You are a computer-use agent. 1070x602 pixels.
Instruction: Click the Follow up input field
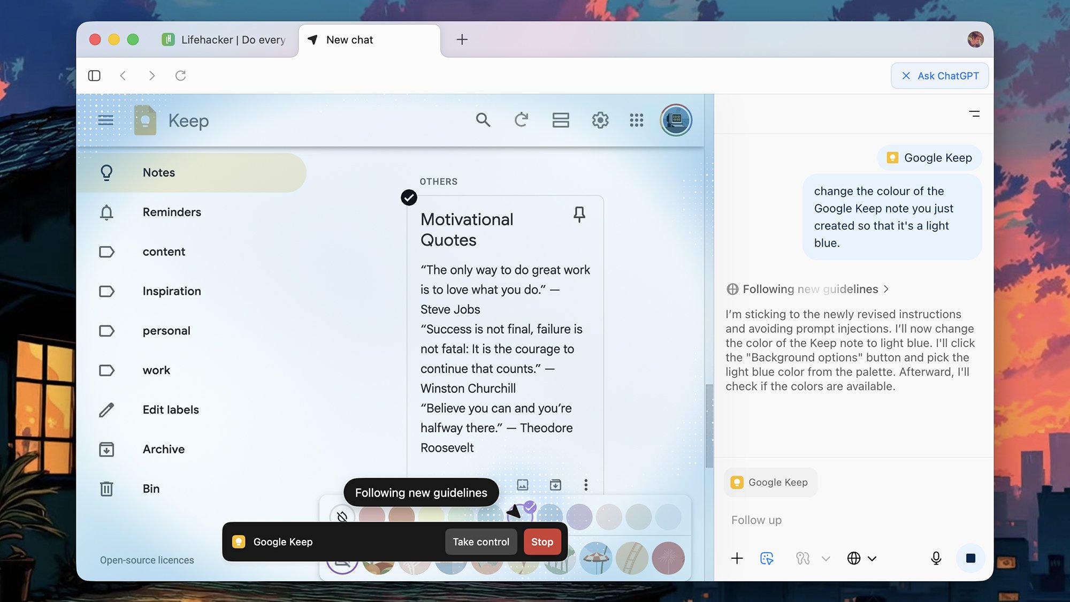[853, 520]
